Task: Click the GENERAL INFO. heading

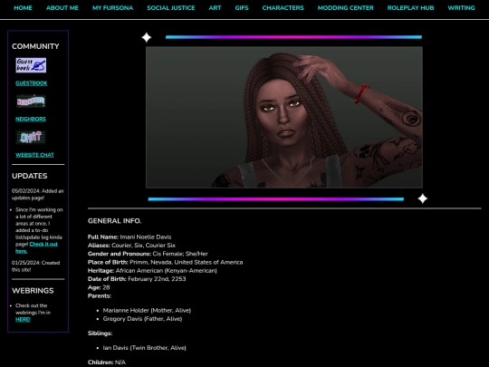Action: 114,221
